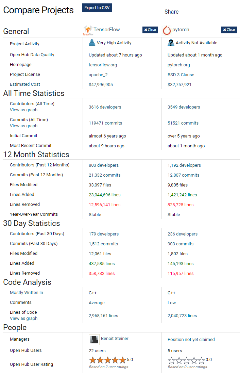
Task: Open TensorFlow's apache_2 license link
Action: (x=98, y=75)
